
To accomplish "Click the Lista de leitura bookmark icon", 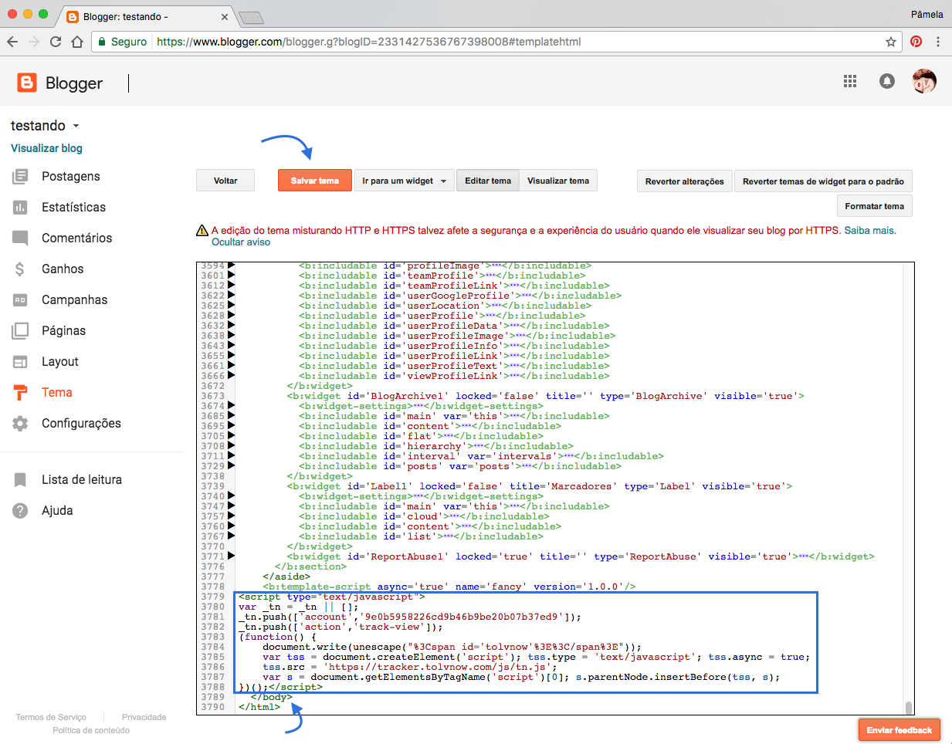I will pos(20,480).
